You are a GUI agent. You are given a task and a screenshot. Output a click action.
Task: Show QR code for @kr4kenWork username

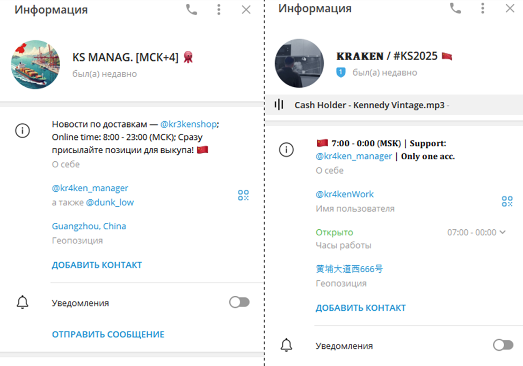(x=507, y=201)
